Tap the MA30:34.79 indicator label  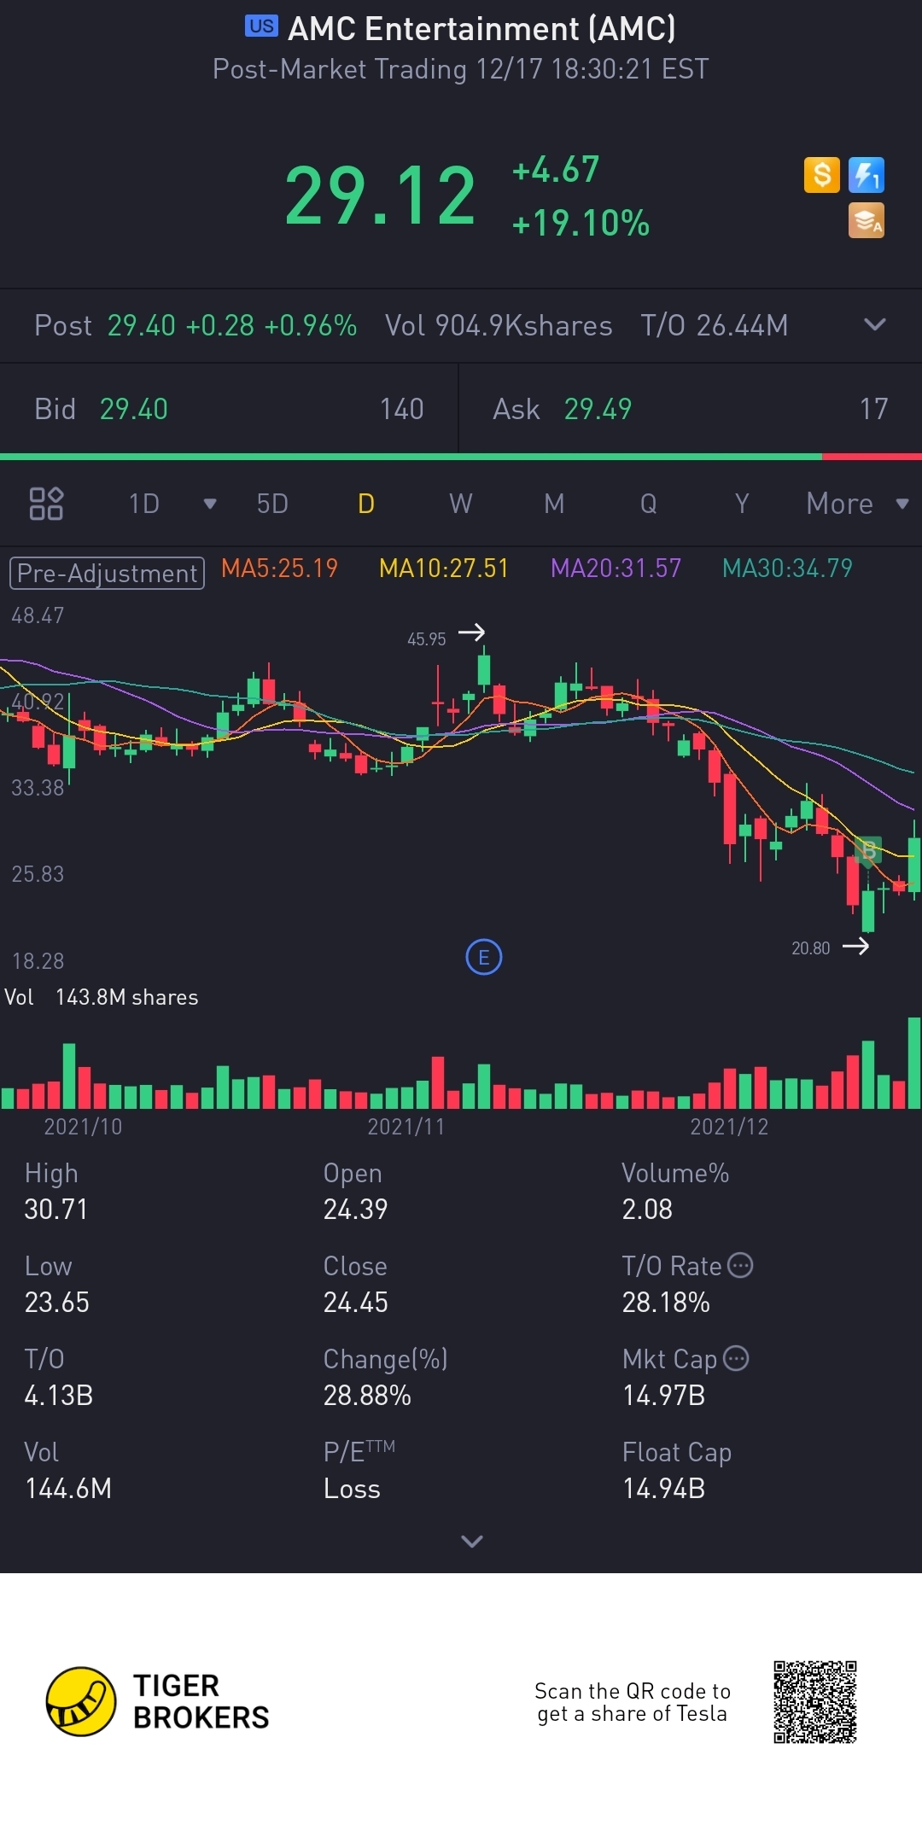point(787,569)
